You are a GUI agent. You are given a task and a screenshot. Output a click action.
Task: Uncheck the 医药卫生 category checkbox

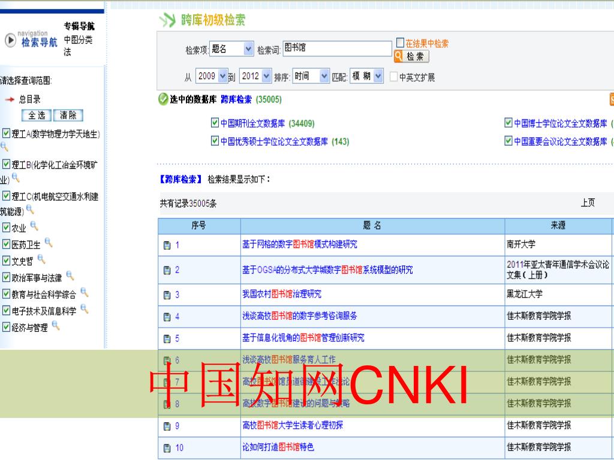coord(6,244)
